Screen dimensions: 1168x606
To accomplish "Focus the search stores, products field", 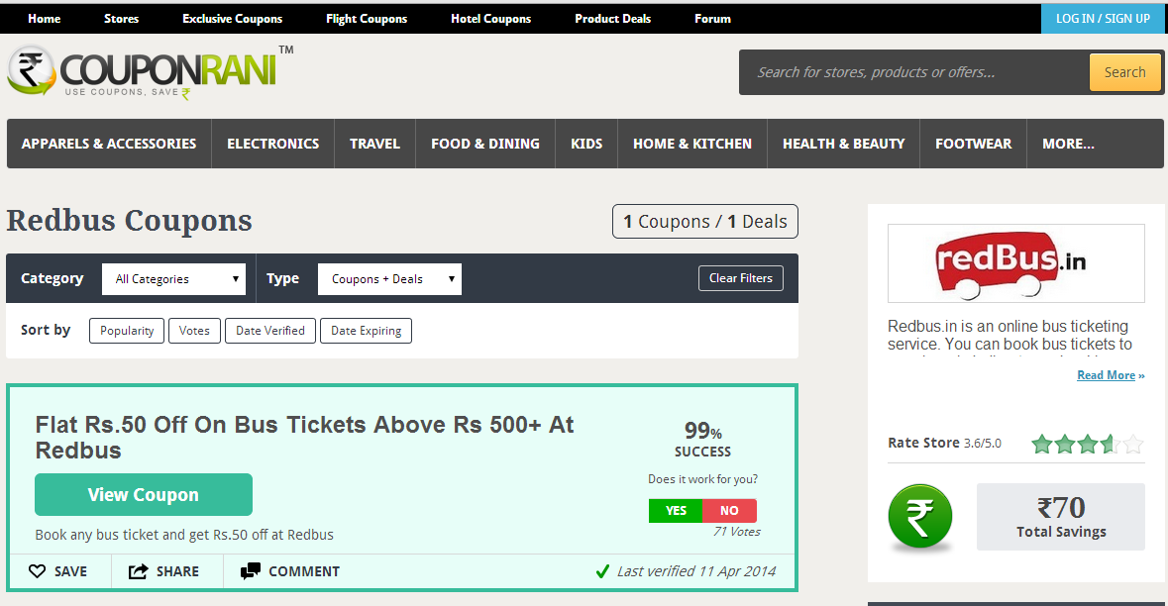I will pos(916,72).
